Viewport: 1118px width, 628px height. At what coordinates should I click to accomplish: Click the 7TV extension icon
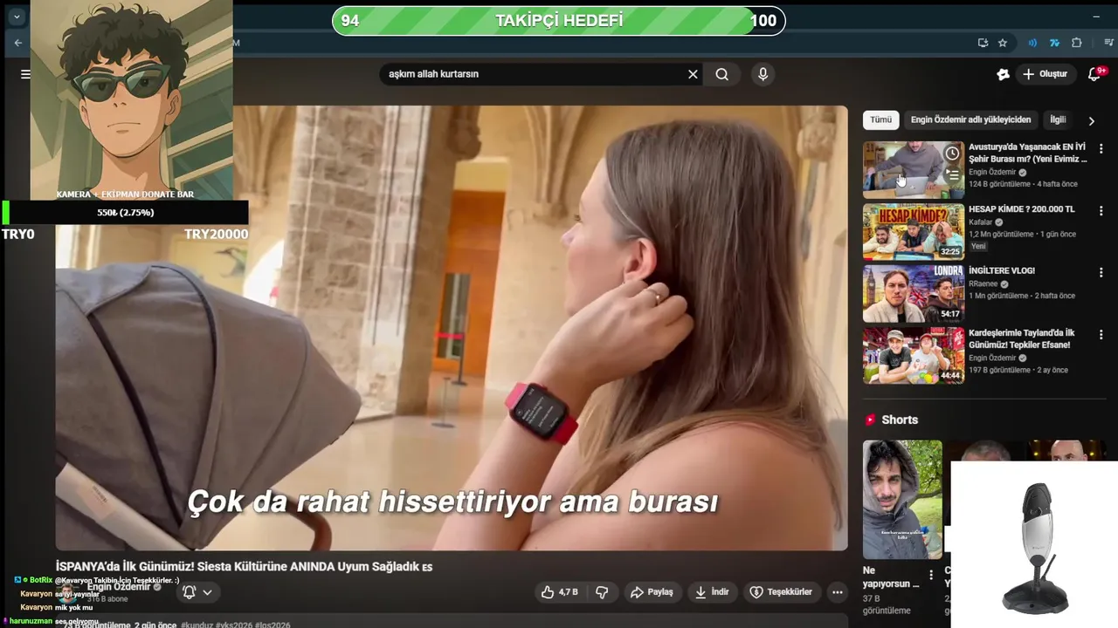[x=1054, y=43]
